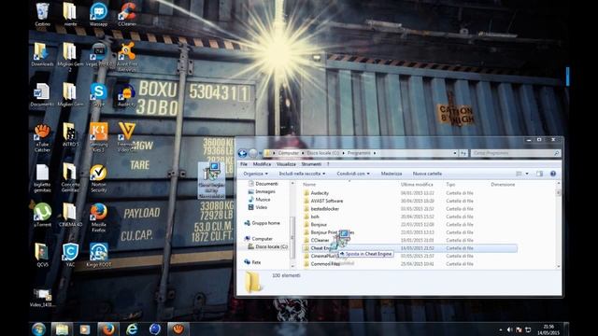Open the media player taskbar icon
598x336 pixels.
[x=85, y=329]
